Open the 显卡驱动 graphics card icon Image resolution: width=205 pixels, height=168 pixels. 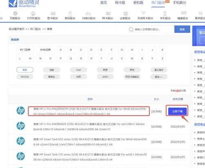click(53, 14)
